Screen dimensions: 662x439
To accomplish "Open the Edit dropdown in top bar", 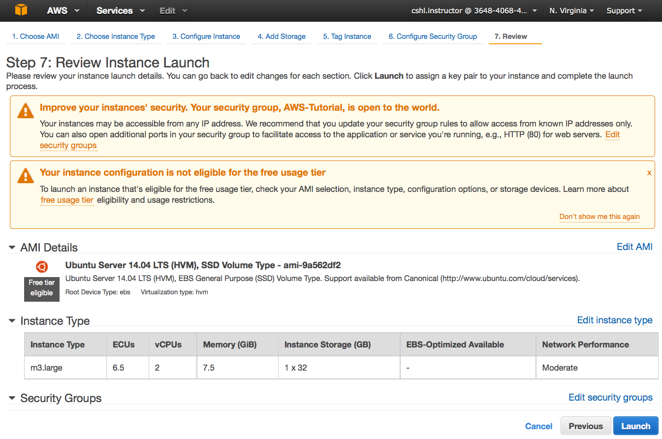I will 173,10.
